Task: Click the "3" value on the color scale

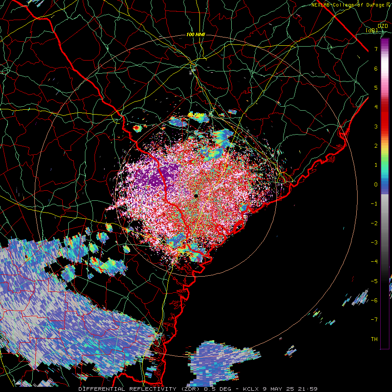Action: [376, 126]
